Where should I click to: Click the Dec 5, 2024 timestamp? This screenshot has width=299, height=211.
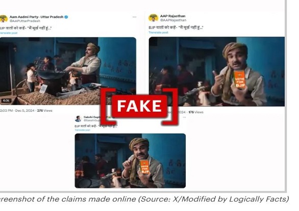[25, 111]
